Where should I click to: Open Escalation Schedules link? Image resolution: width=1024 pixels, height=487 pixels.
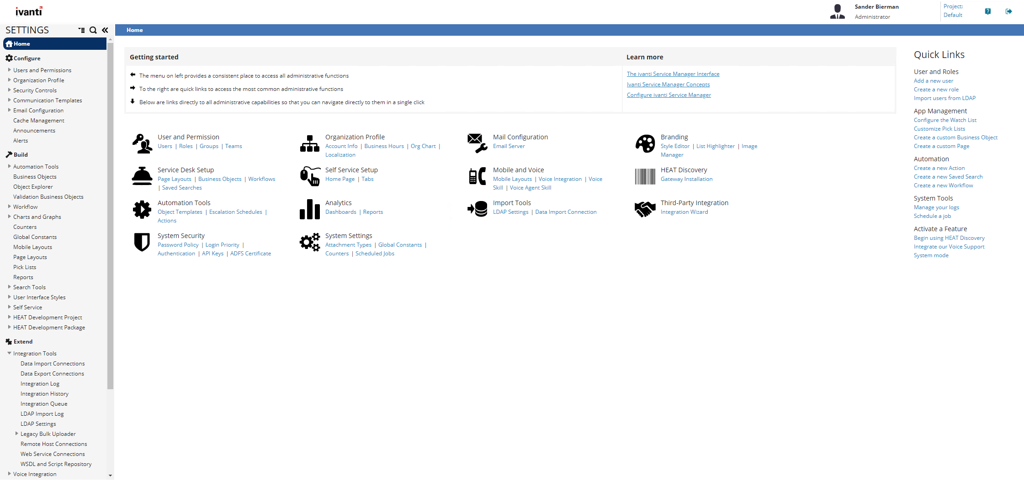tap(236, 212)
